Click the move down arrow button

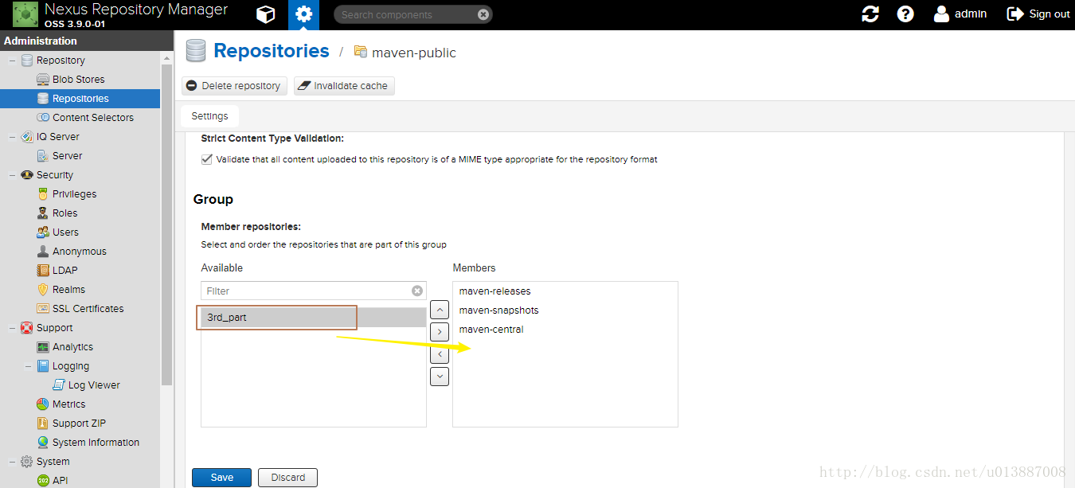[440, 376]
